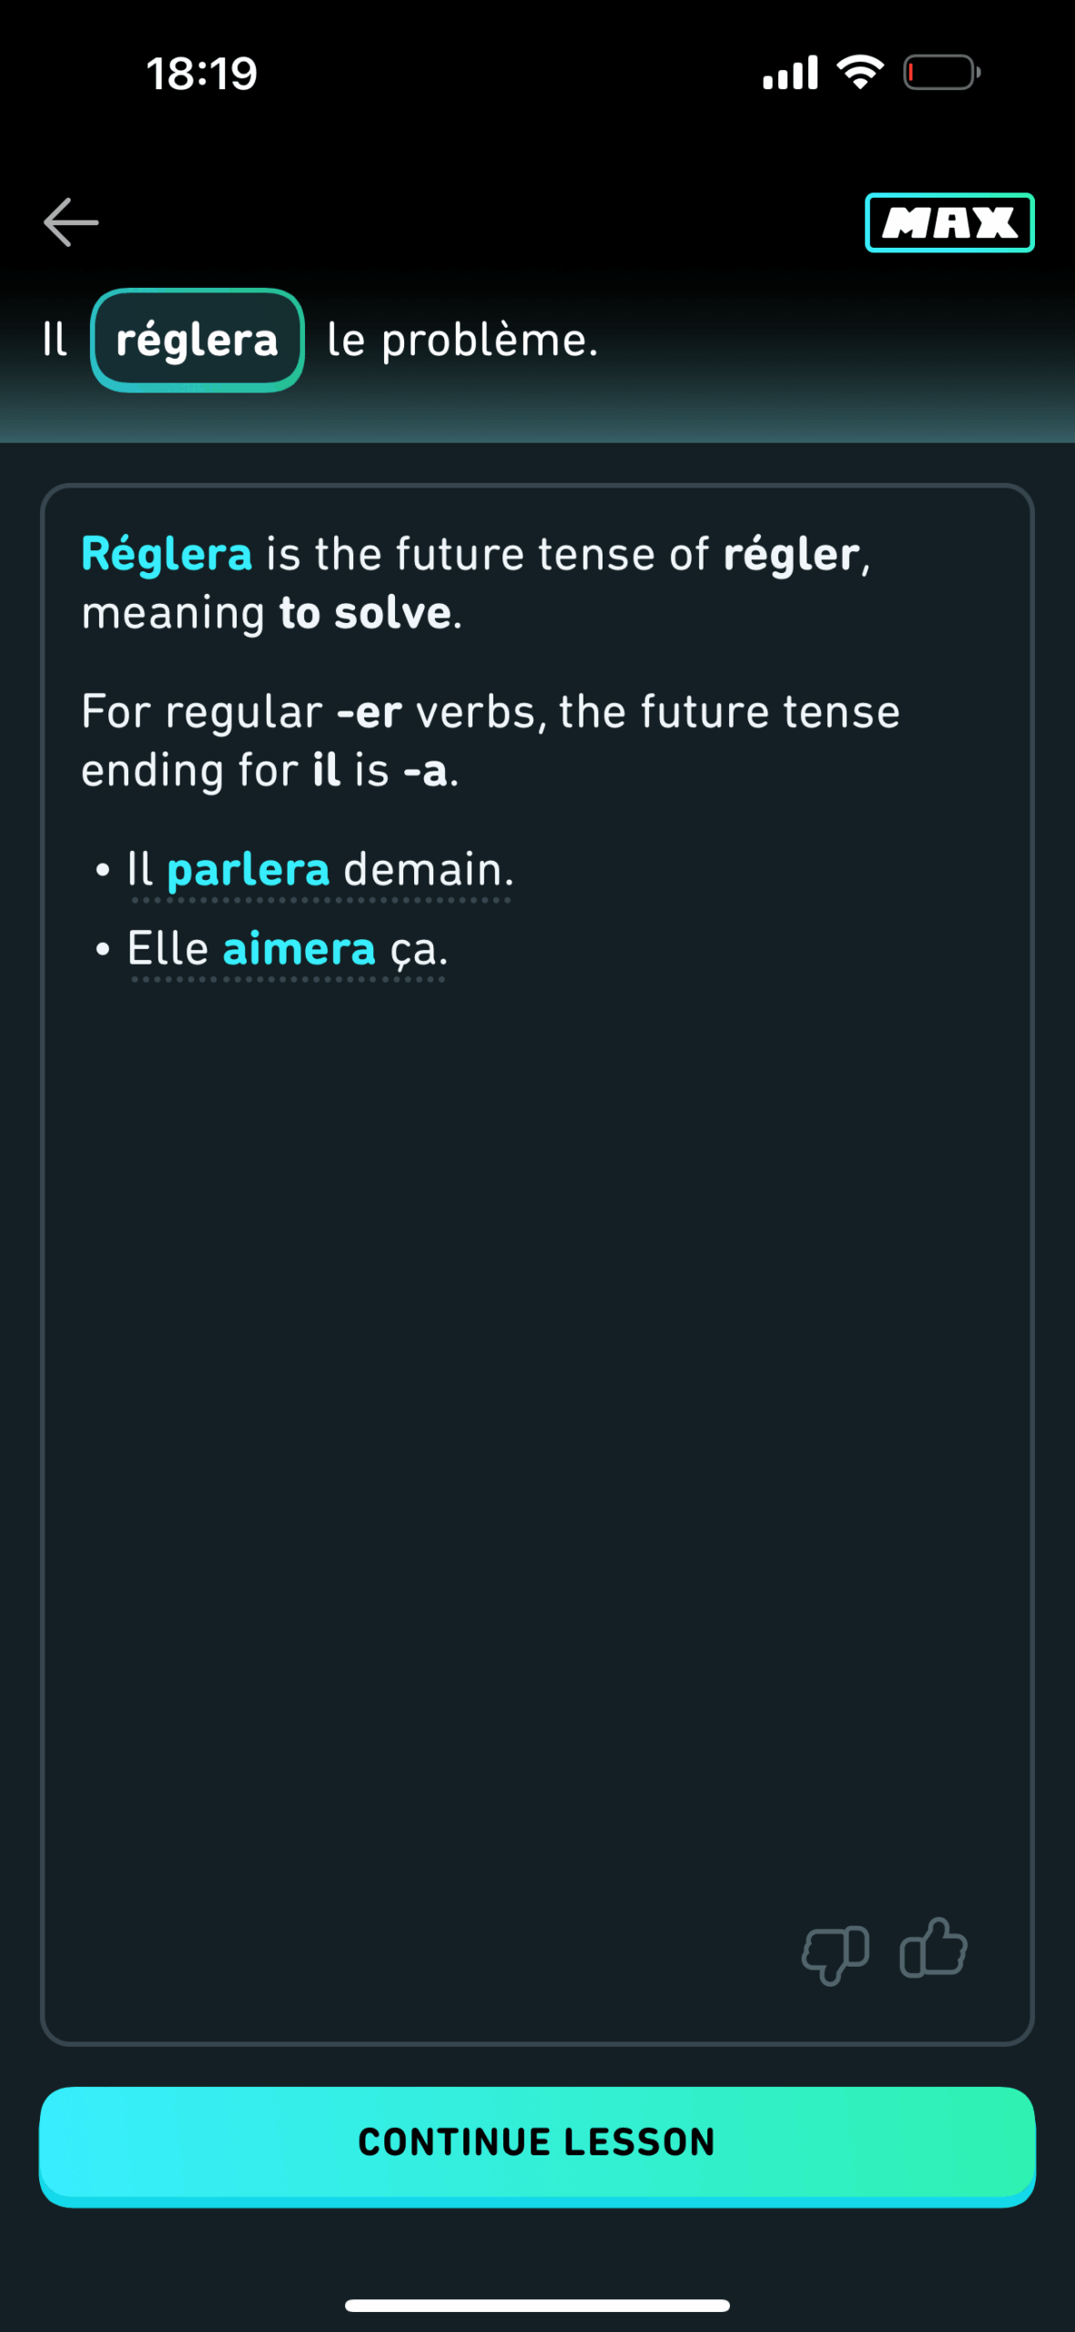
Task: Select the highlighted word réglera chip
Action: pyautogui.click(x=197, y=341)
